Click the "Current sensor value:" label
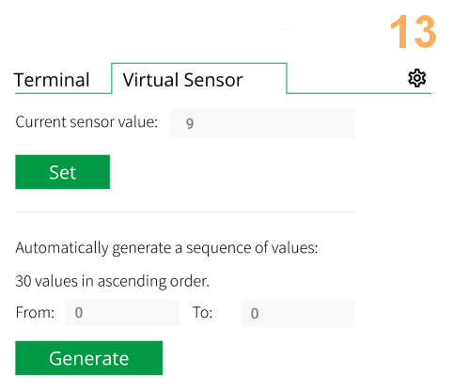 [86, 122]
